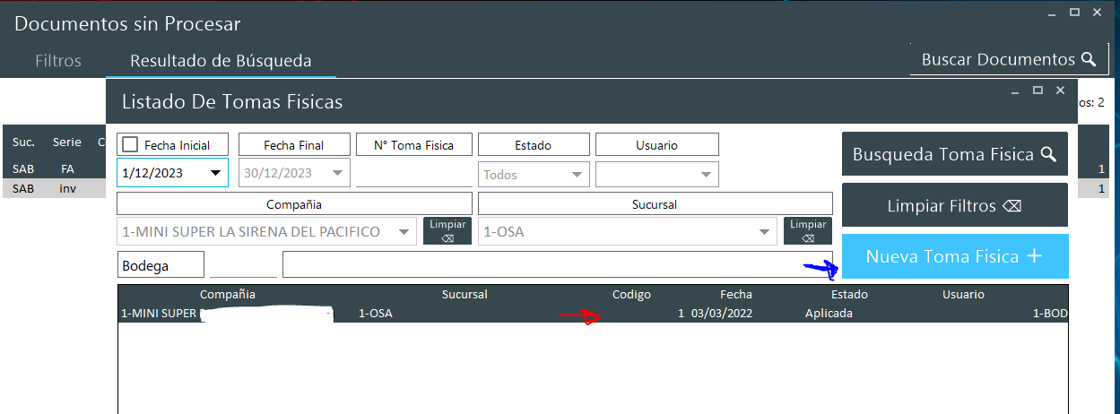Viewport: 1120px width, 414px height.
Task: Clear Sucursal filter with Limpiar button
Action: (807, 230)
